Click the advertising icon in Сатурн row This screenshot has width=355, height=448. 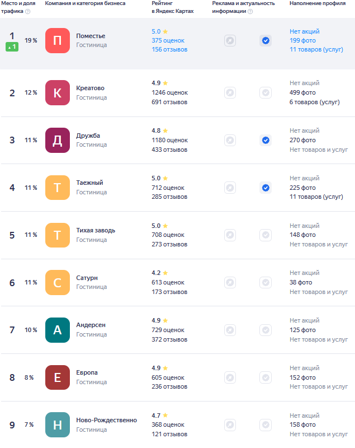pos(230,283)
